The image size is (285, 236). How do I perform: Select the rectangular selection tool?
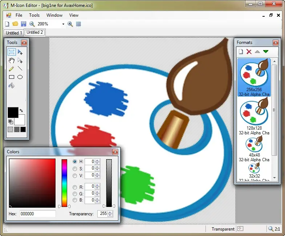(12, 52)
